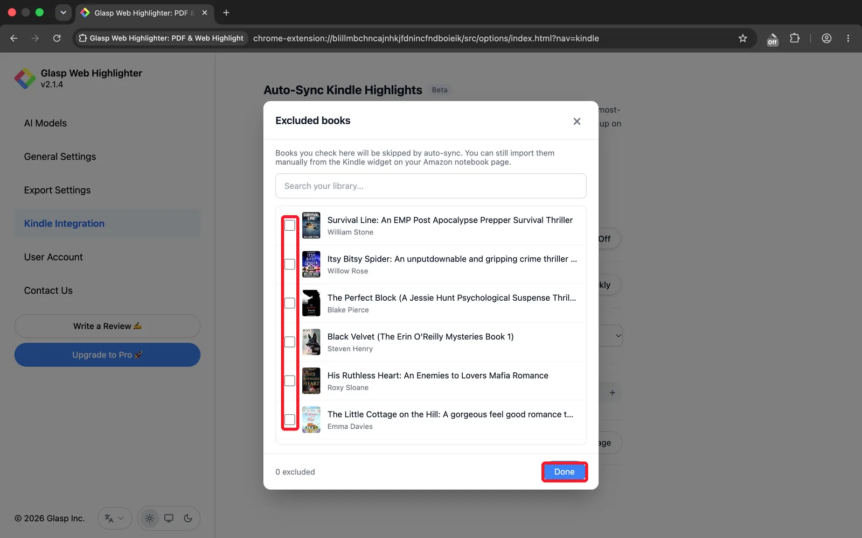The width and height of the screenshot is (862, 538).
Task: Open AI Models settings section
Action: (107, 123)
